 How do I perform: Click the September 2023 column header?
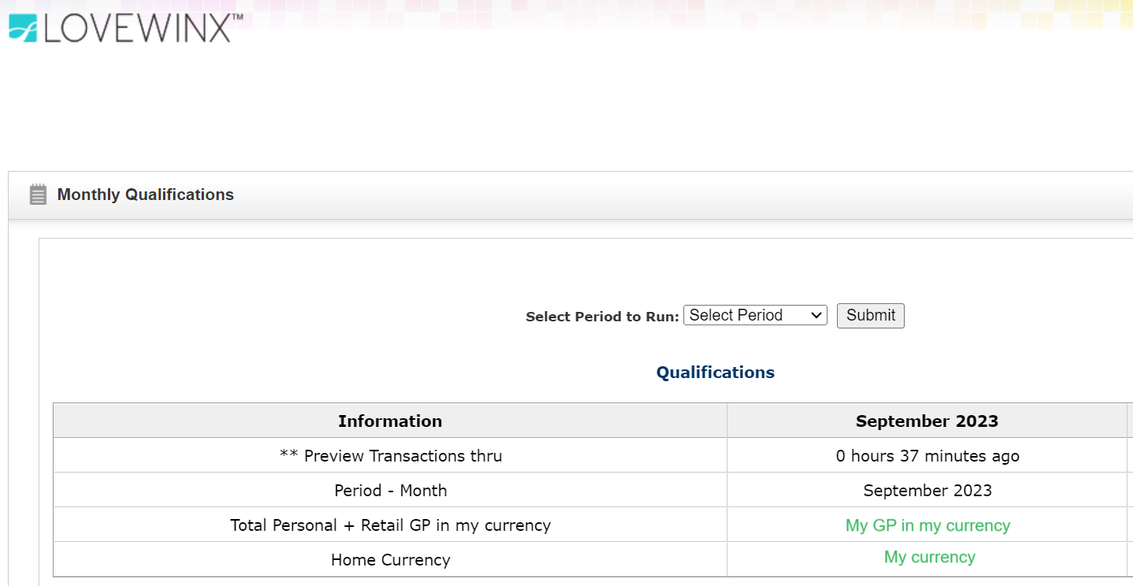coord(927,421)
